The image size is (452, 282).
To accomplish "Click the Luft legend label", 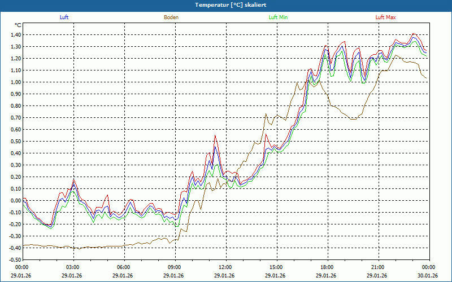I will click(64, 17).
